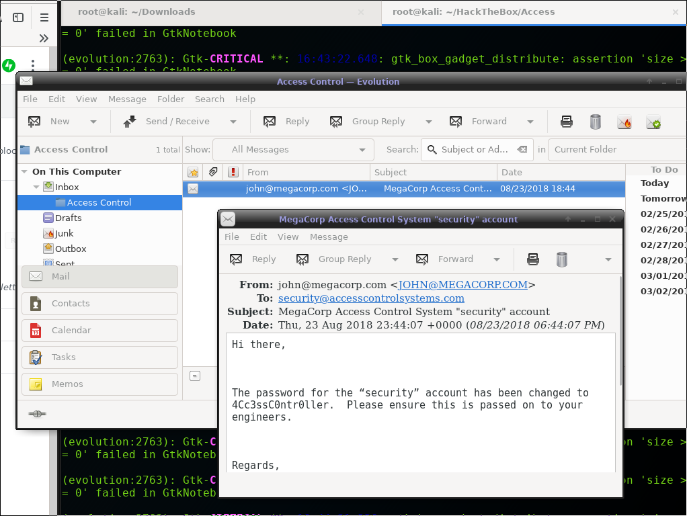Collapse the Inbox folder tree
This screenshot has height=516, width=687.
pos(36,187)
